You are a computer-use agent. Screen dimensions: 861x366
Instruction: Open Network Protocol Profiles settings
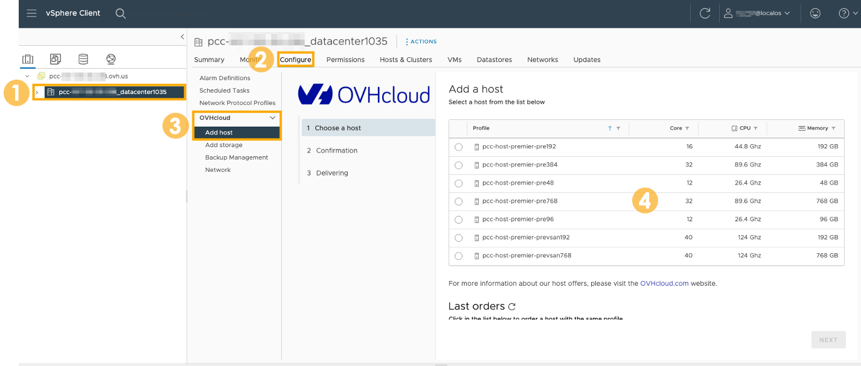click(237, 103)
